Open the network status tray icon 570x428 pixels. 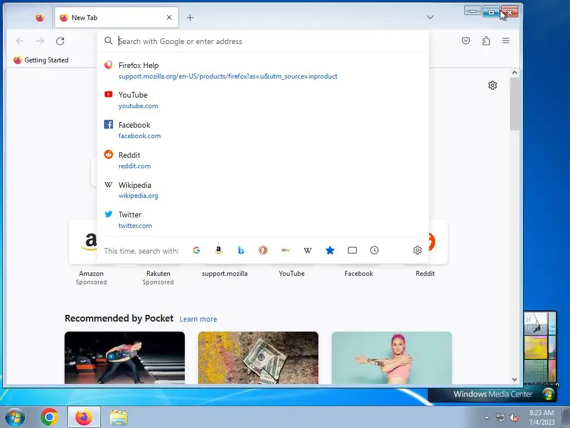point(500,417)
